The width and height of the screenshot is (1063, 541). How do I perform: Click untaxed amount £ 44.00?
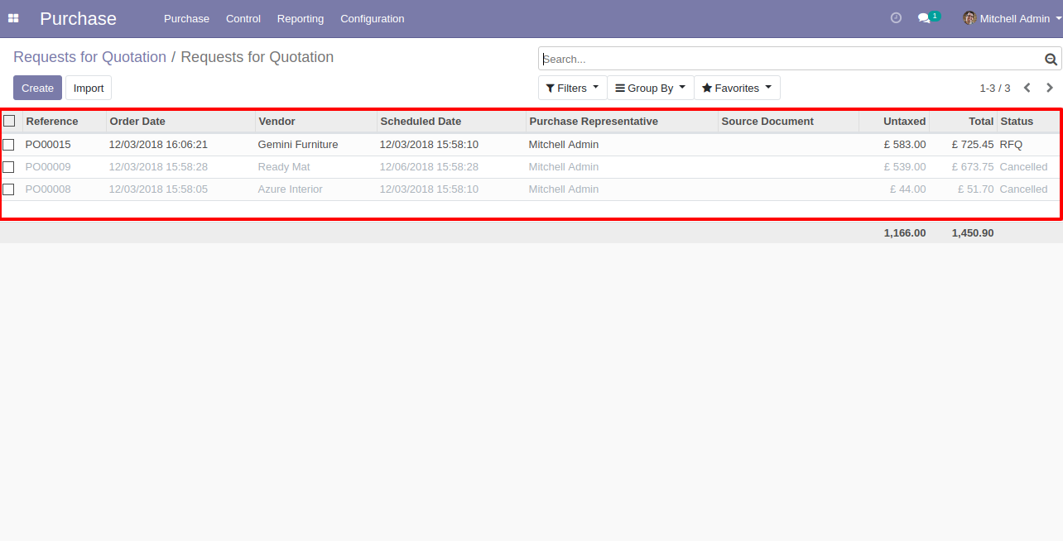pyautogui.click(x=908, y=189)
